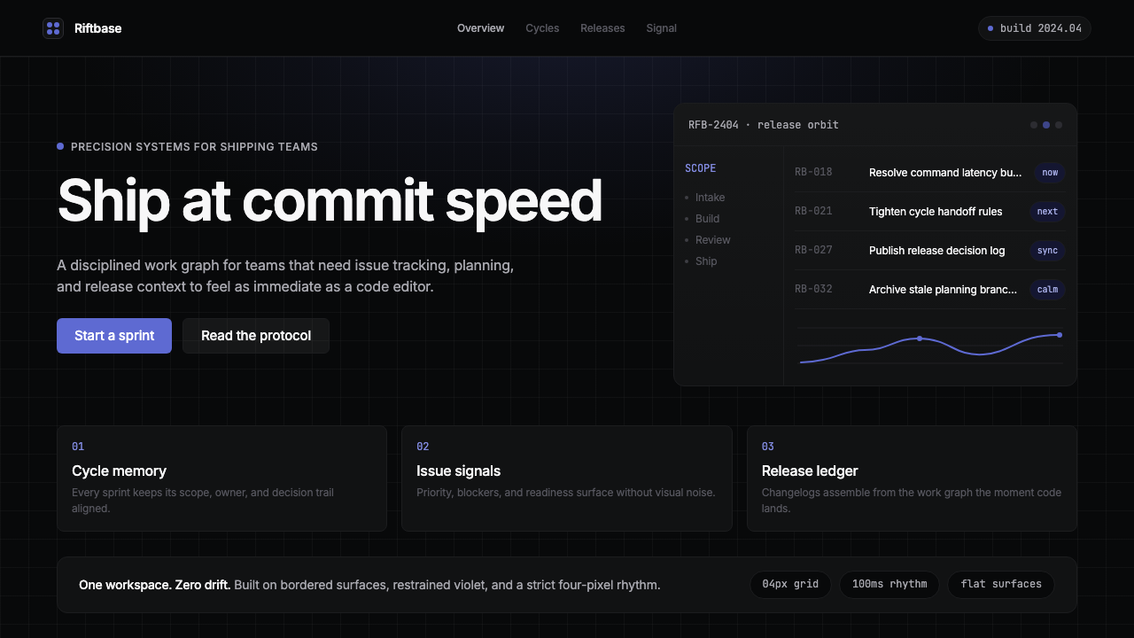Click the highlighted middle window dot
1134x638 pixels.
[x=1046, y=125]
